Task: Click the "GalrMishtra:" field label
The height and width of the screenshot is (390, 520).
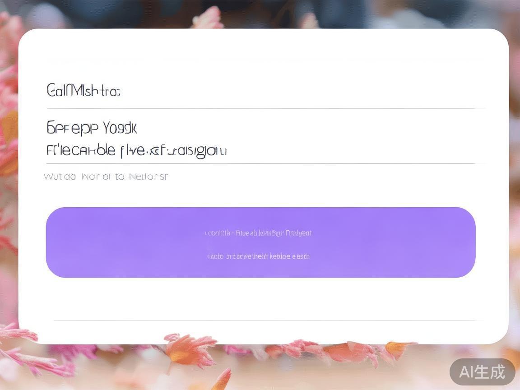Action: [x=83, y=90]
